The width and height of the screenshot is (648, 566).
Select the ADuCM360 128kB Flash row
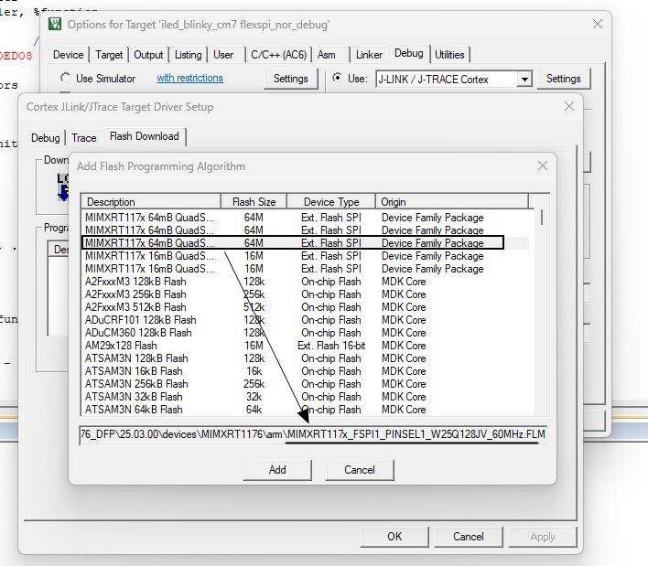[x=305, y=333]
